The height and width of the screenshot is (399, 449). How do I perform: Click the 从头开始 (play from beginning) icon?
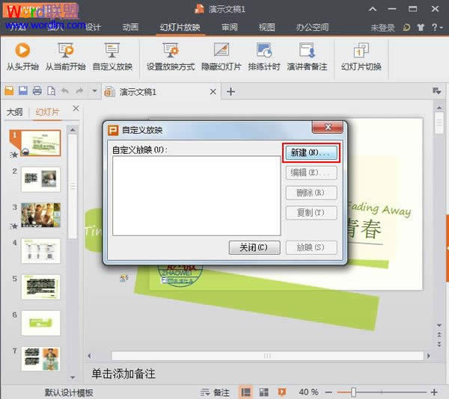tap(22, 51)
